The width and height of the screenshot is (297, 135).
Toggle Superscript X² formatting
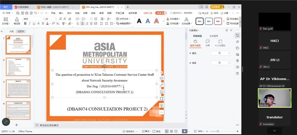(53, 24)
